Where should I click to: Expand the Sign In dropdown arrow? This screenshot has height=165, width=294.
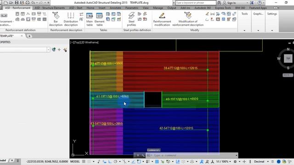(x=247, y=3)
